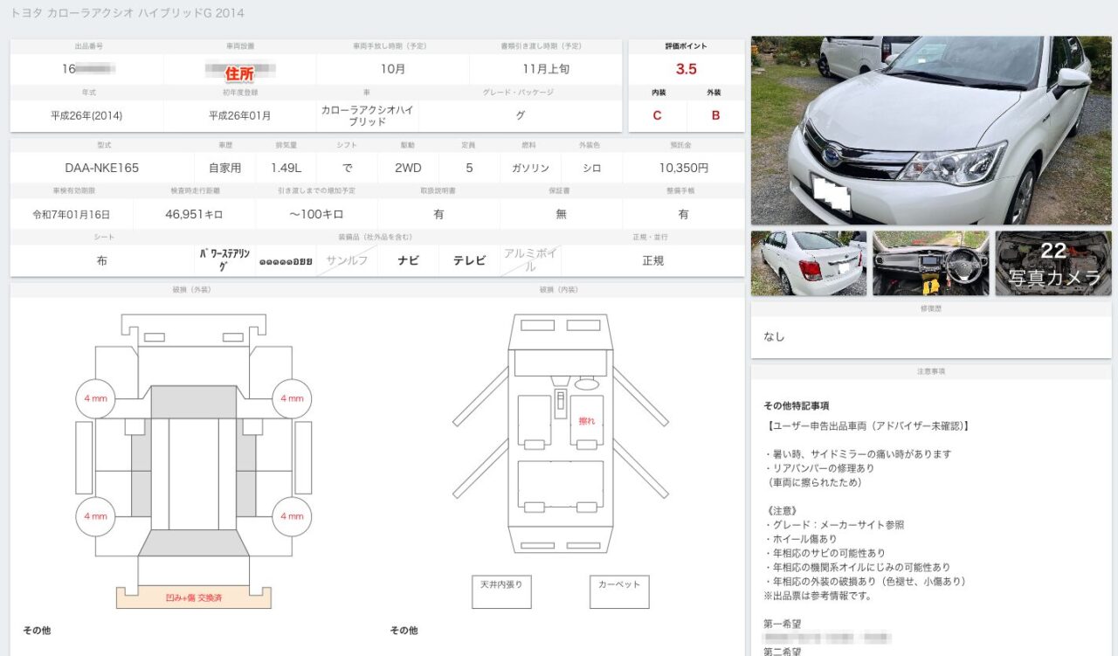Screen dimensions: 1118x656
Task: Click the なし repair history value
Action: [774, 336]
